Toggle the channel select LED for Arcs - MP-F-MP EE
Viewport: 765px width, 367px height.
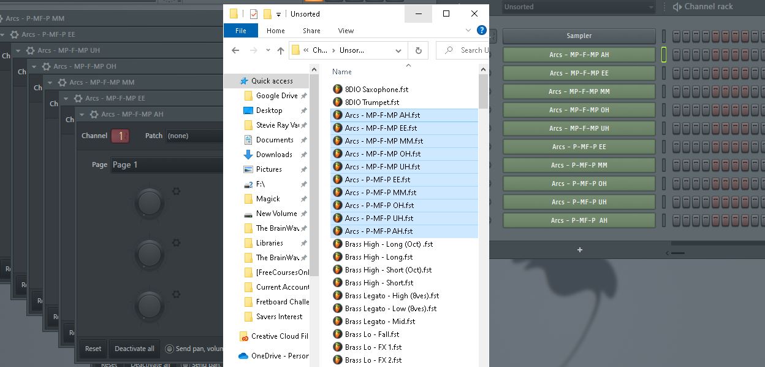[663, 73]
